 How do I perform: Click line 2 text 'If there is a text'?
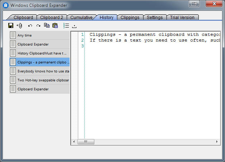[x=115, y=40]
